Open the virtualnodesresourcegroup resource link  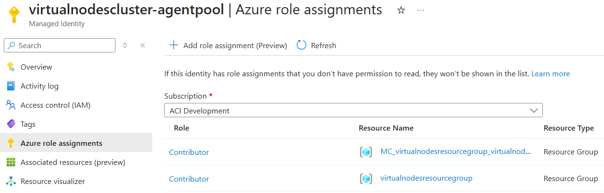pos(426,178)
